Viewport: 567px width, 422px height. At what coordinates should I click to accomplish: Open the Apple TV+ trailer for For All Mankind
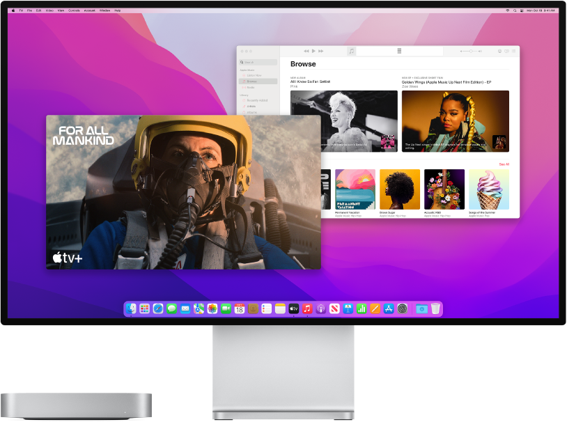click(185, 192)
